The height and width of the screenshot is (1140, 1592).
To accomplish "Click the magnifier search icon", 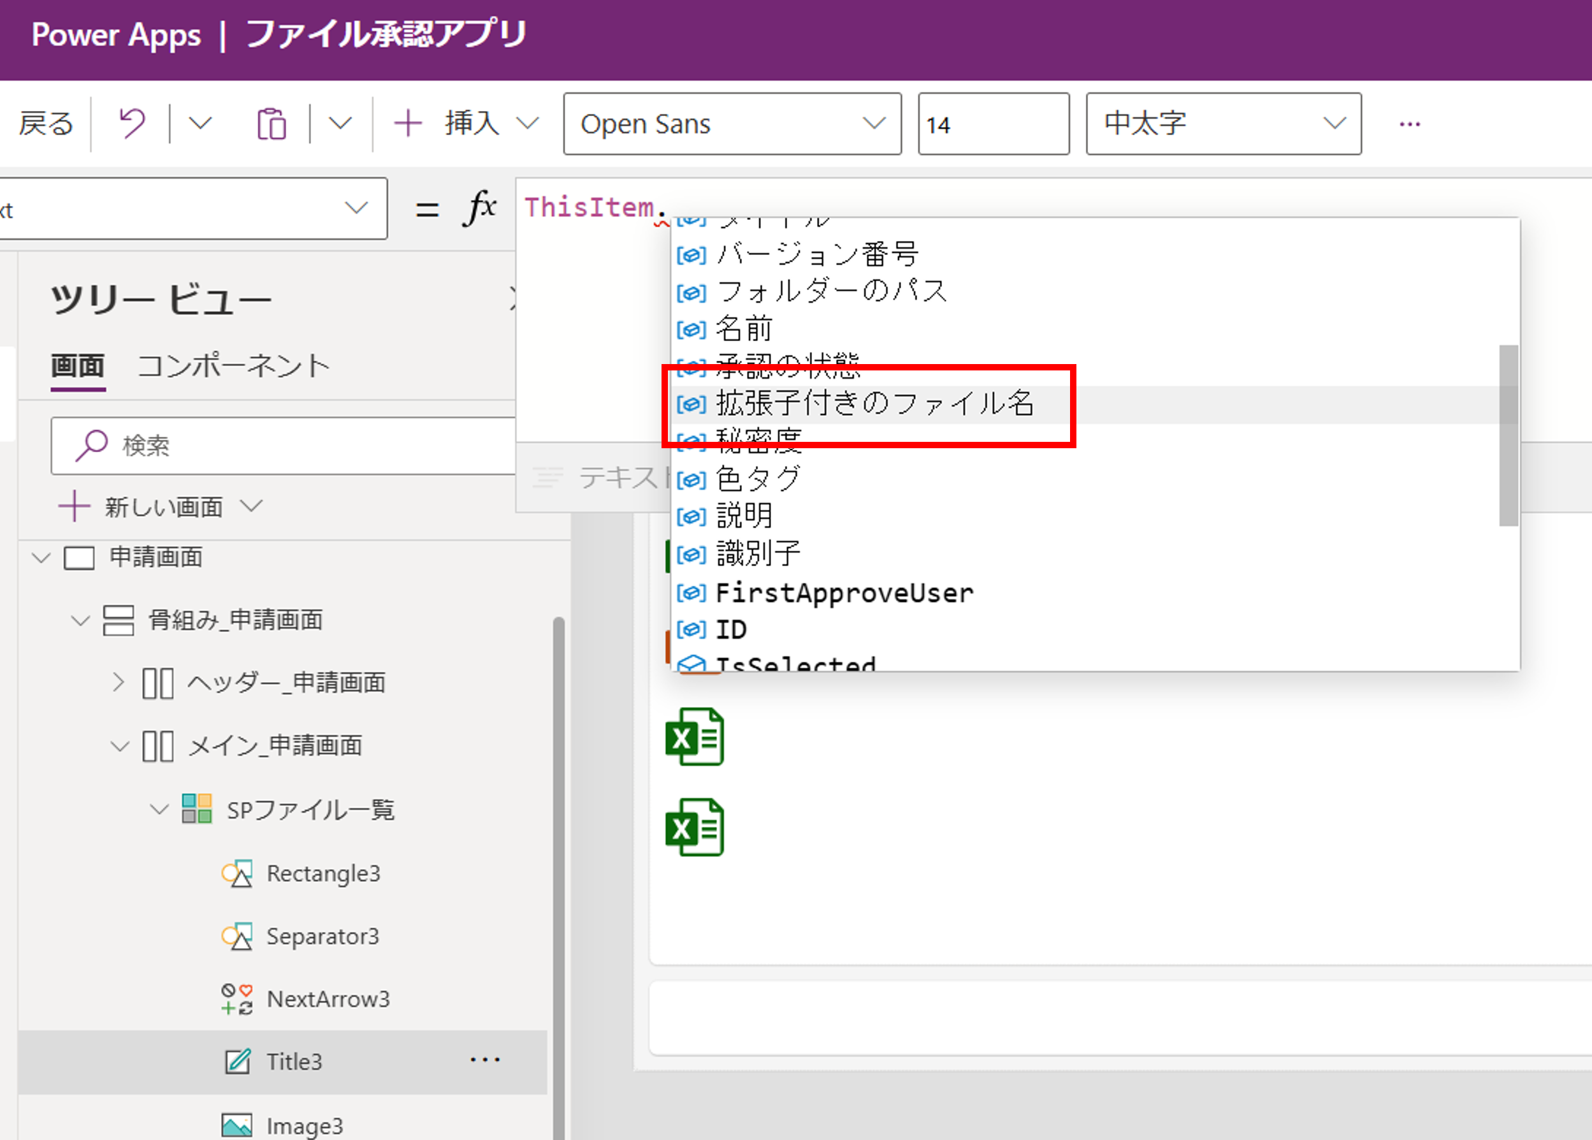I will 91,446.
